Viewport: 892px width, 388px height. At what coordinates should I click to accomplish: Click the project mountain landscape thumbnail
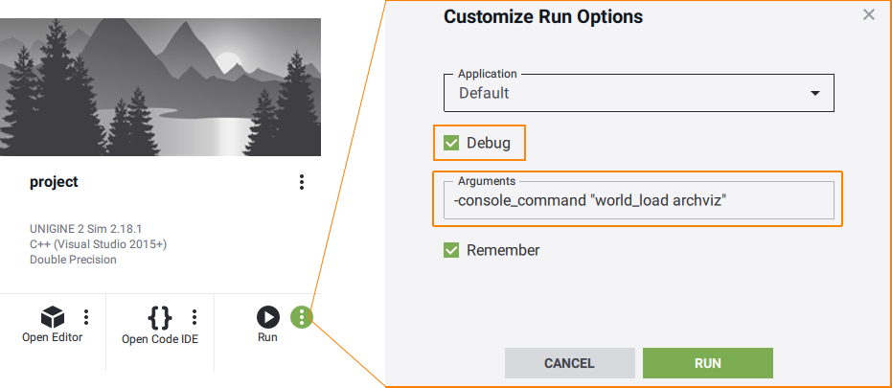pyautogui.click(x=159, y=86)
